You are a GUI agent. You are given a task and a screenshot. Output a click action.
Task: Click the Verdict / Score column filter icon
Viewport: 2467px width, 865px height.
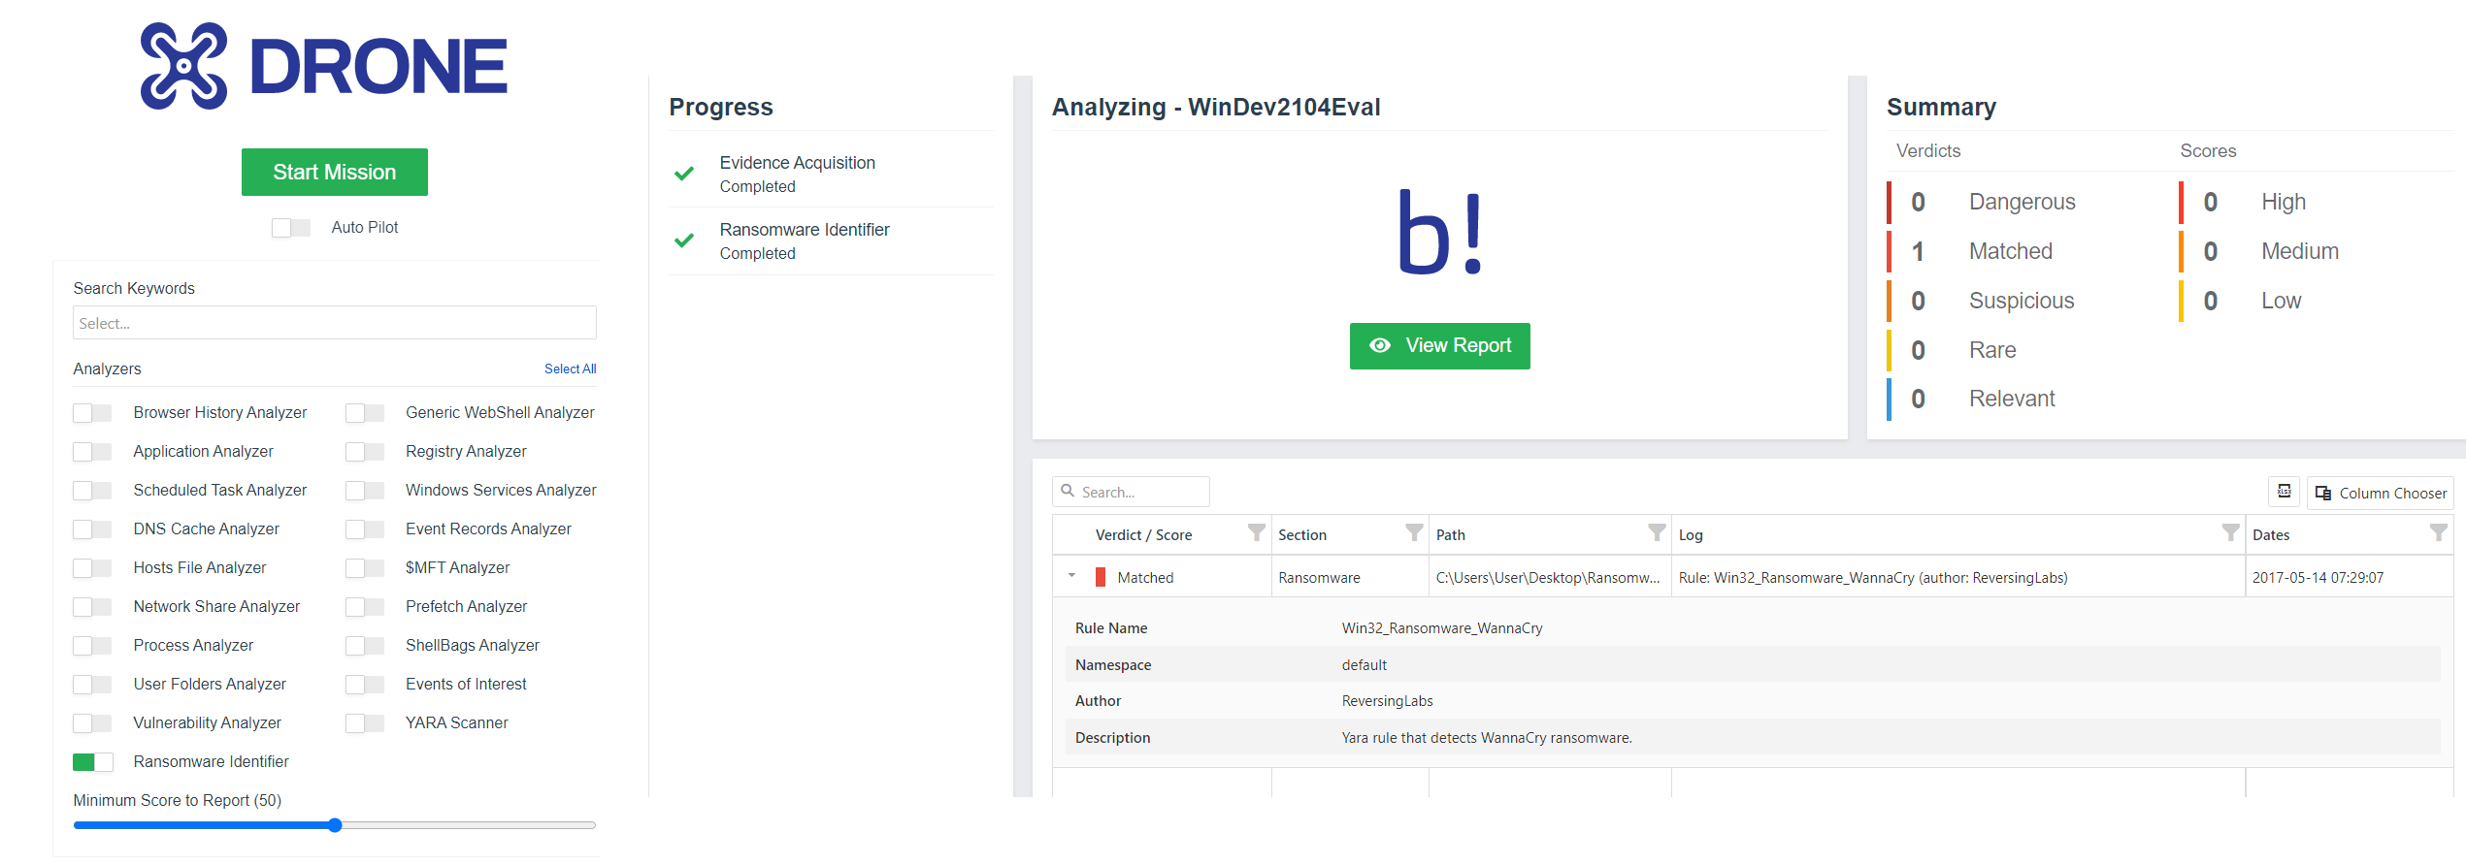click(x=1256, y=532)
